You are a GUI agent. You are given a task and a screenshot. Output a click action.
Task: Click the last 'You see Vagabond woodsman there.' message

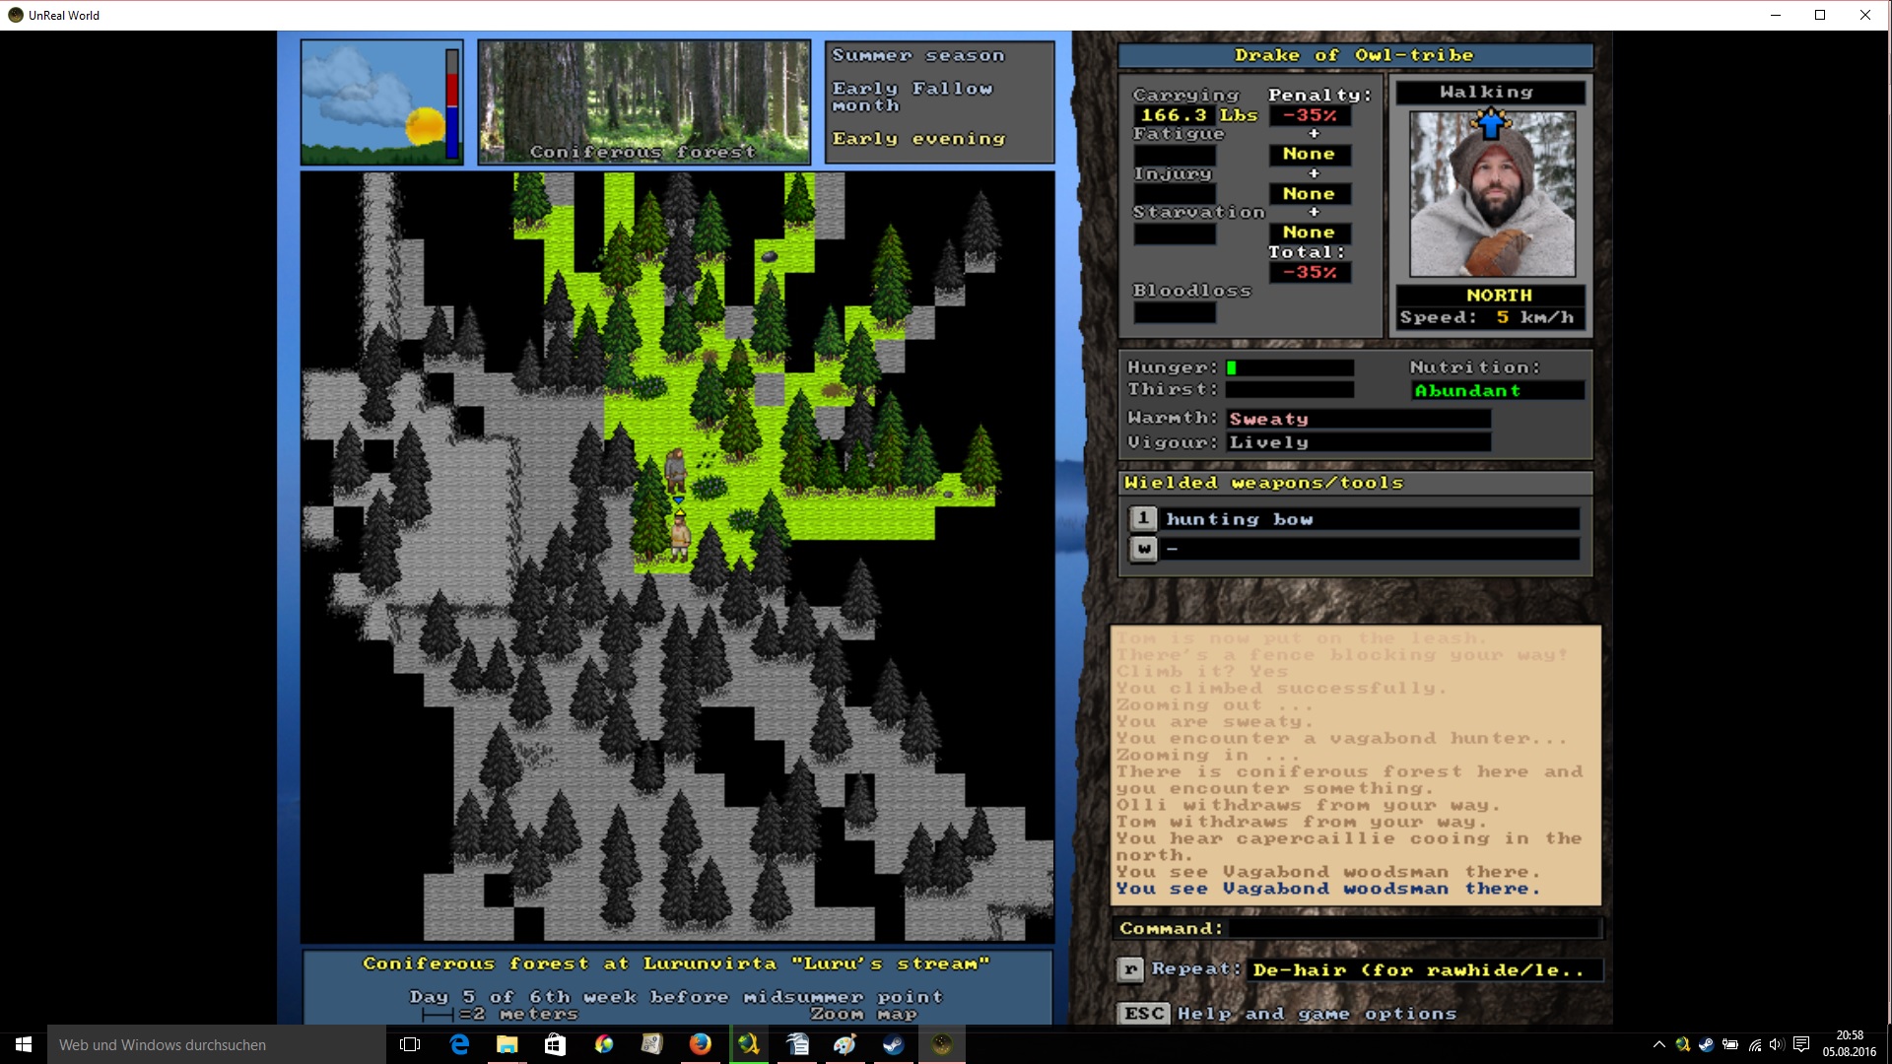point(1327,889)
